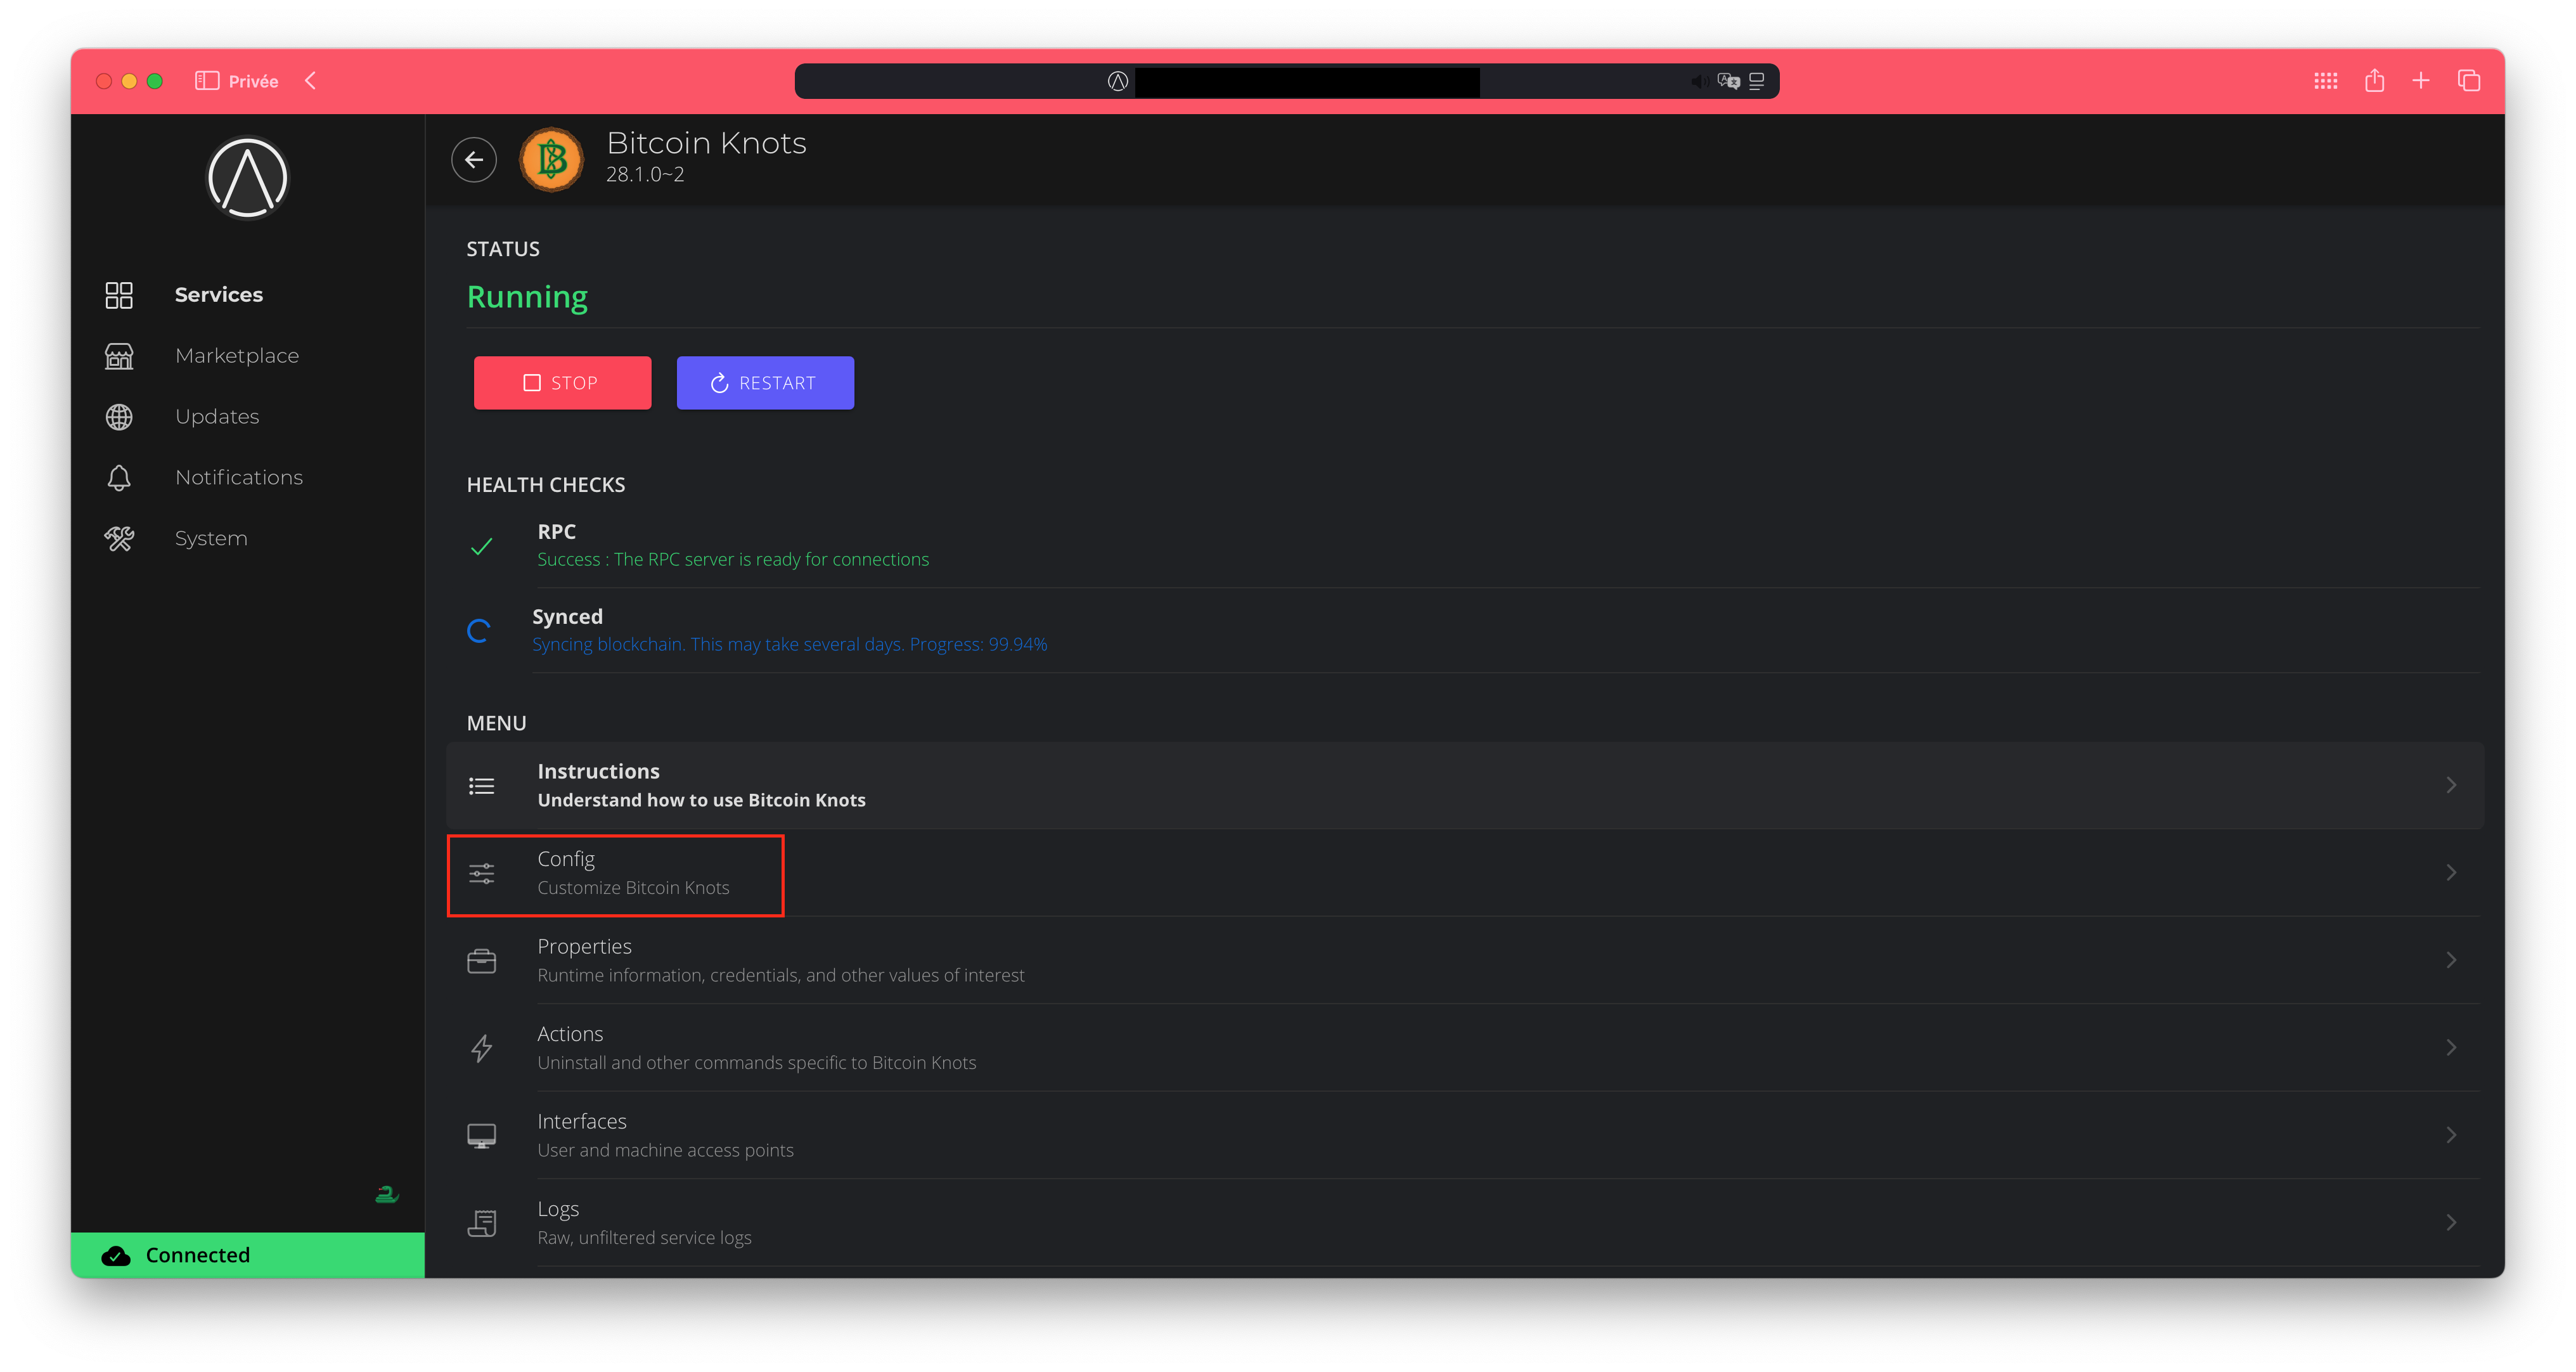Image resolution: width=2576 pixels, height=1372 pixels.
Task: Stop the Bitcoin Knots service
Action: 562,383
